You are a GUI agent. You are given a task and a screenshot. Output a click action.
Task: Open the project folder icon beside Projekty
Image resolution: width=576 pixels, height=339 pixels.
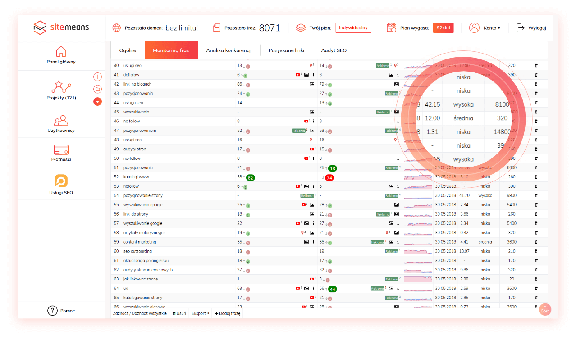pos(97,89)
